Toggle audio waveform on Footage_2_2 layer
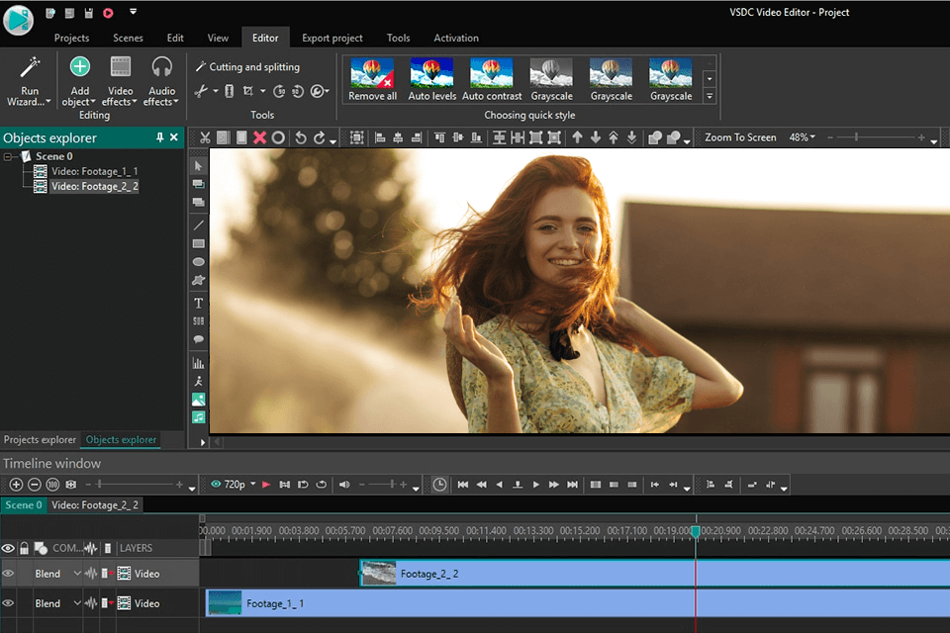This screenshot has width=950, height=633. click(x=91, y=573)
